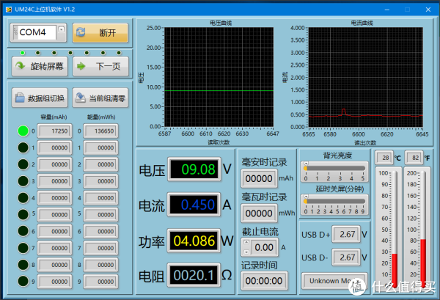
Task: Click the 毫瓦时记录 mWh value field
Action: [259, 213]
